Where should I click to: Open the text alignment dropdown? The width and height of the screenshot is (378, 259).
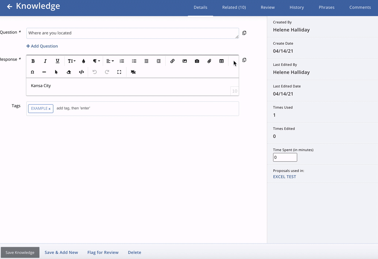(110, 61)
